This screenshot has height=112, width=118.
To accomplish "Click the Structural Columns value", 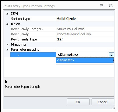I will [x=71, y=29].
